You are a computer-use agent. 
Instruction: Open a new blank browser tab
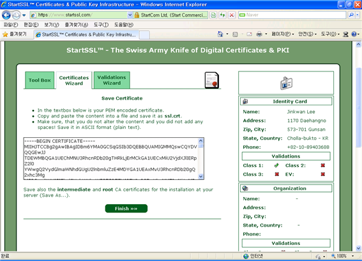144,35
